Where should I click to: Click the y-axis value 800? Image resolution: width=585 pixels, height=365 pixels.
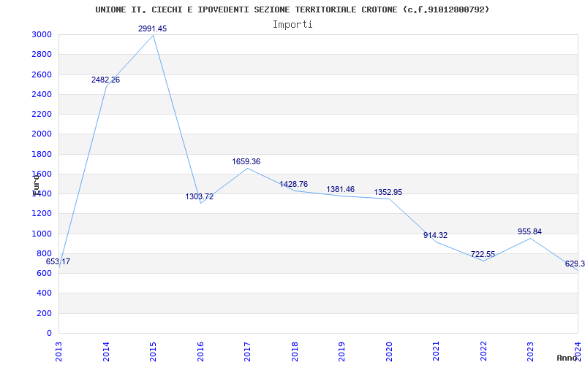click(x=46, y=253)
